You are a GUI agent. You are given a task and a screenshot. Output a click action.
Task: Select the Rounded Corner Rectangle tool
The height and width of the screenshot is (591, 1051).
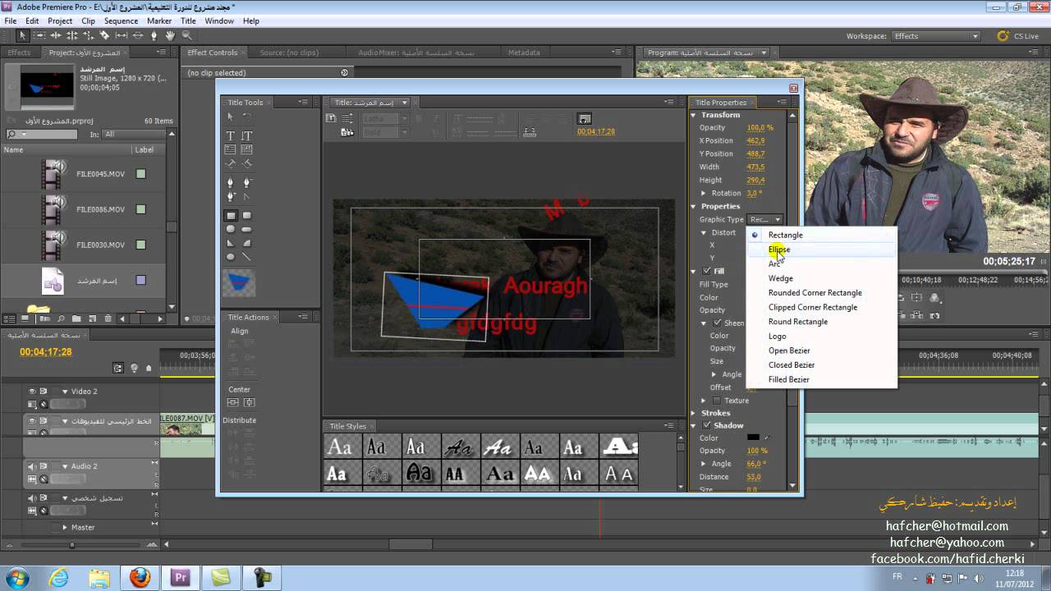click(x=246, y=215)
